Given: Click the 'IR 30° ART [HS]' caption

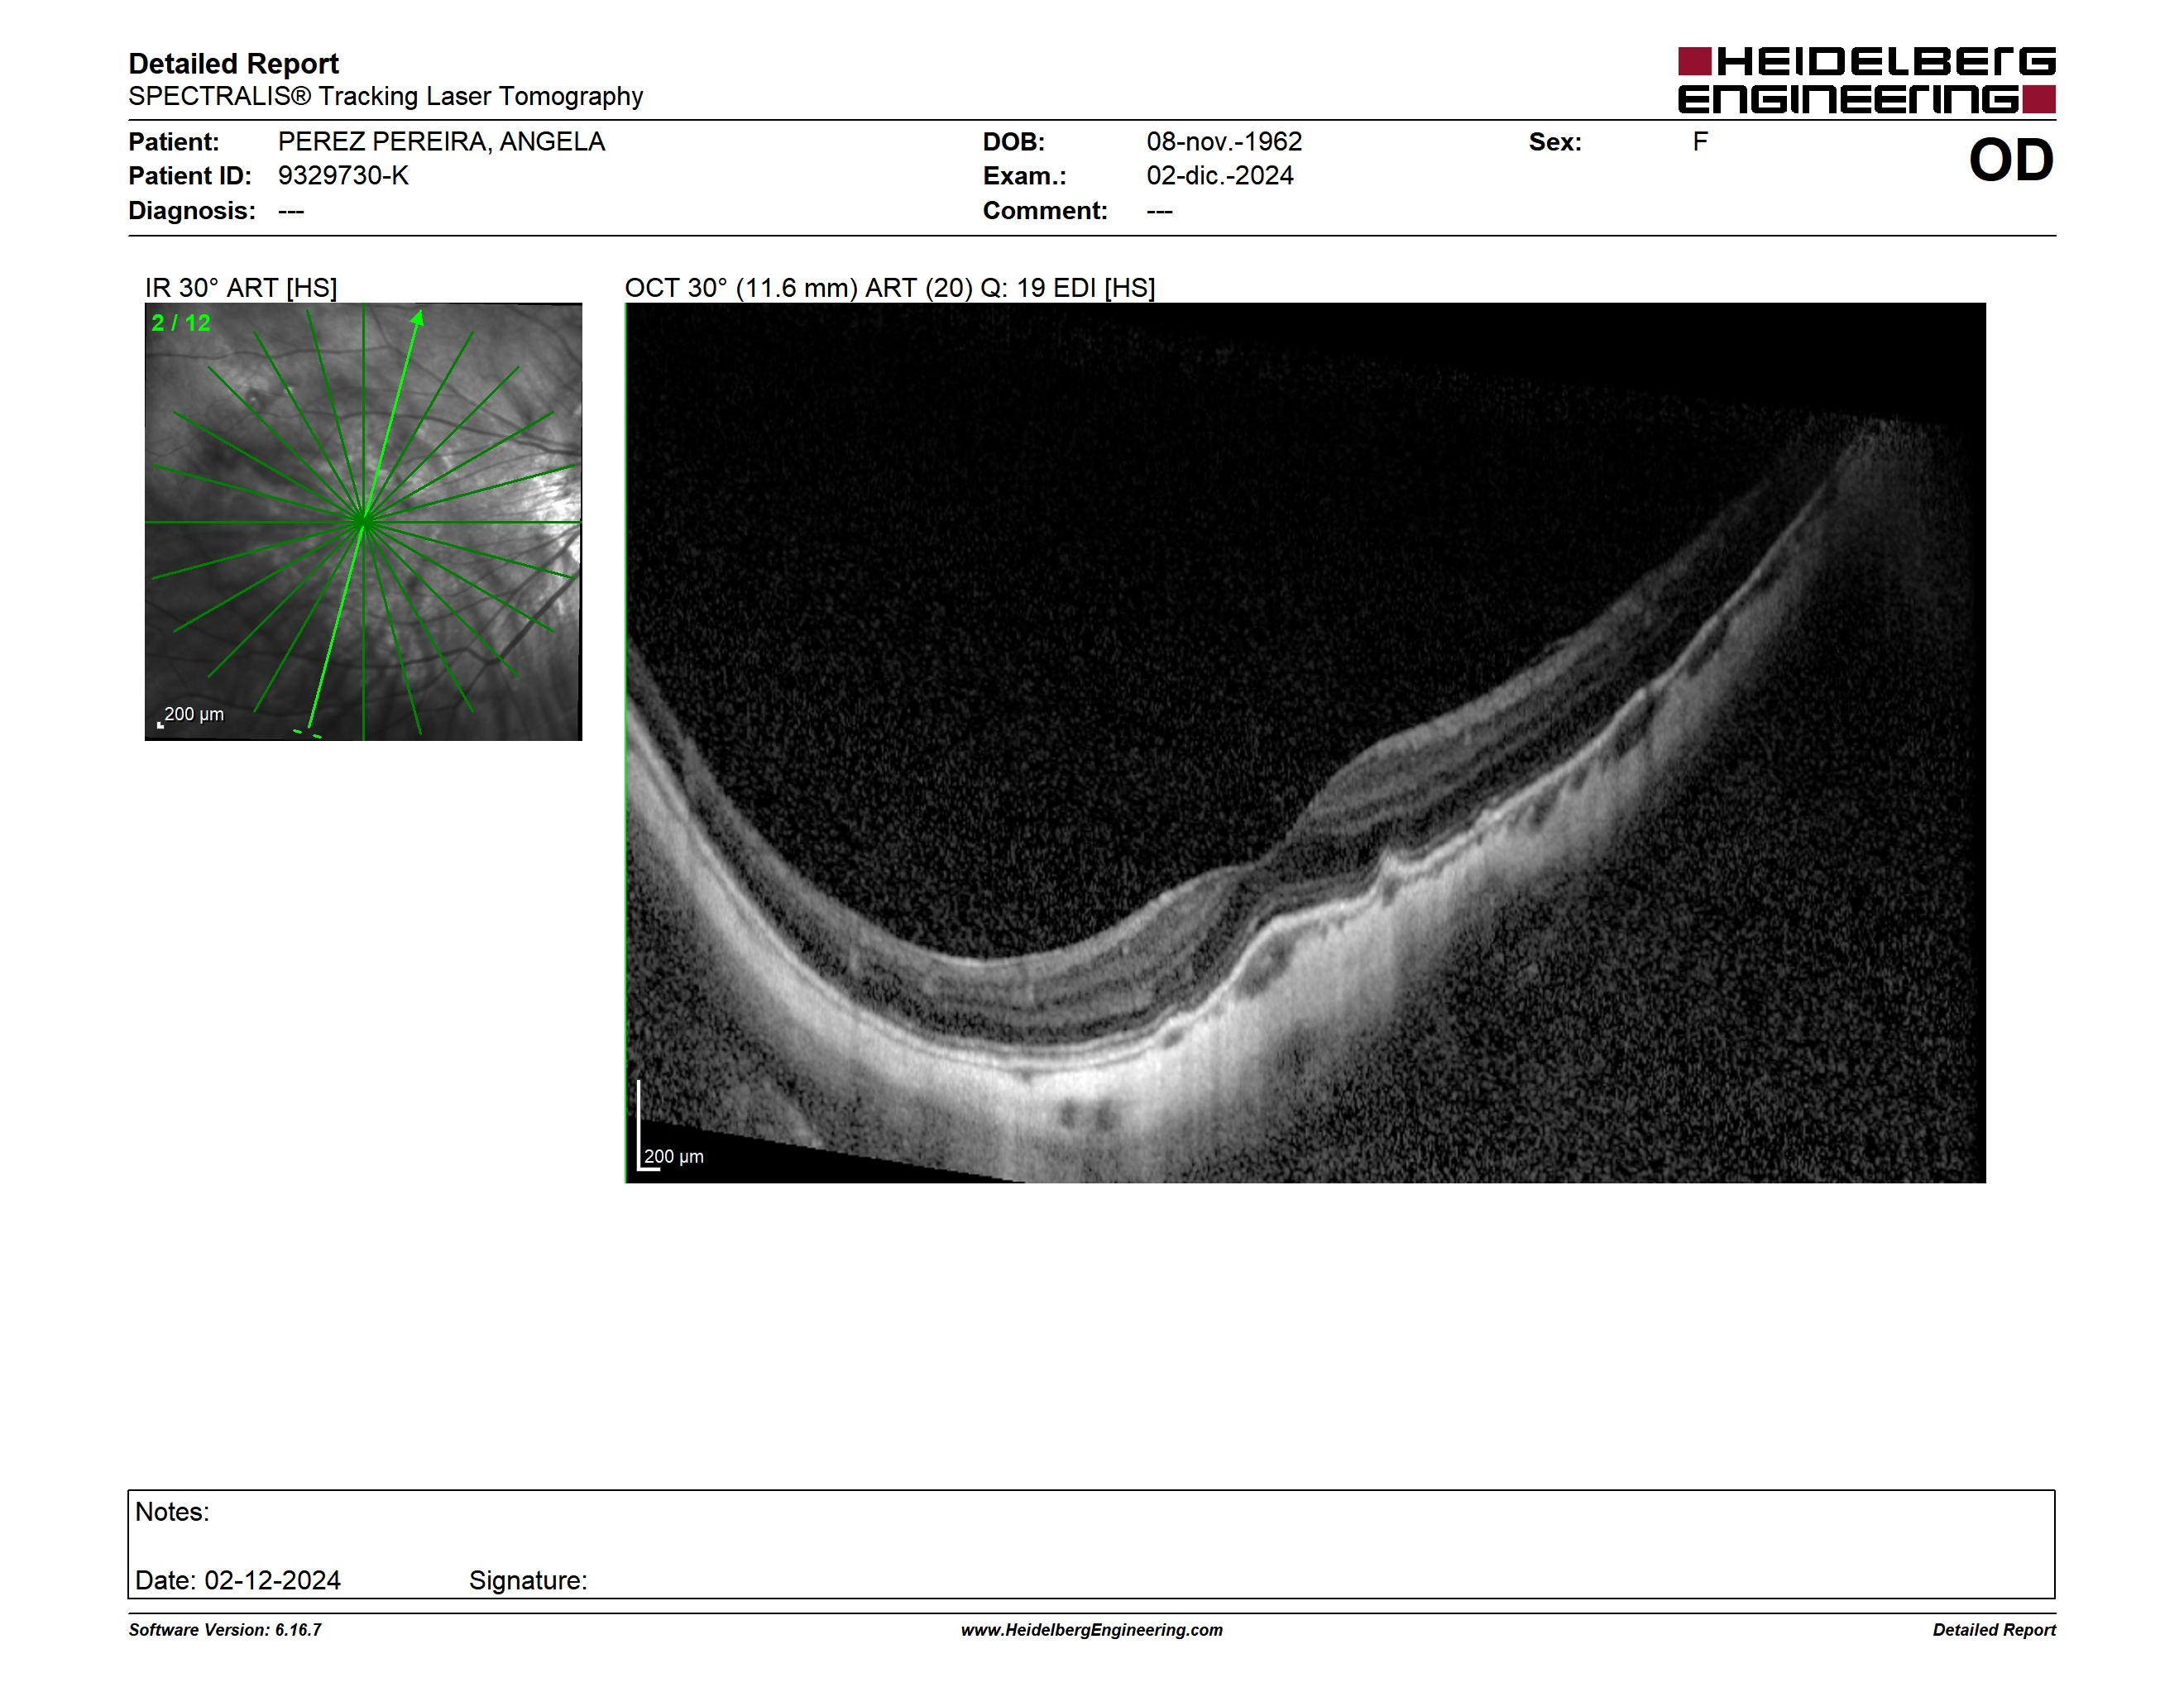Looking at the screenshot, I should [241, 288].
